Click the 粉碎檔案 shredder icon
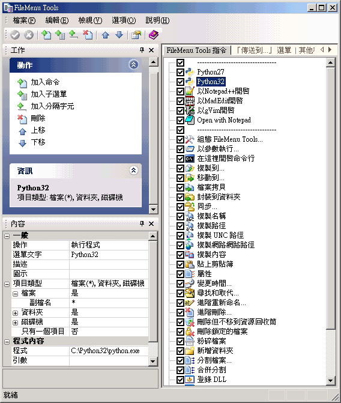Viewport: 341px width, 403px height. pos(190,341)
